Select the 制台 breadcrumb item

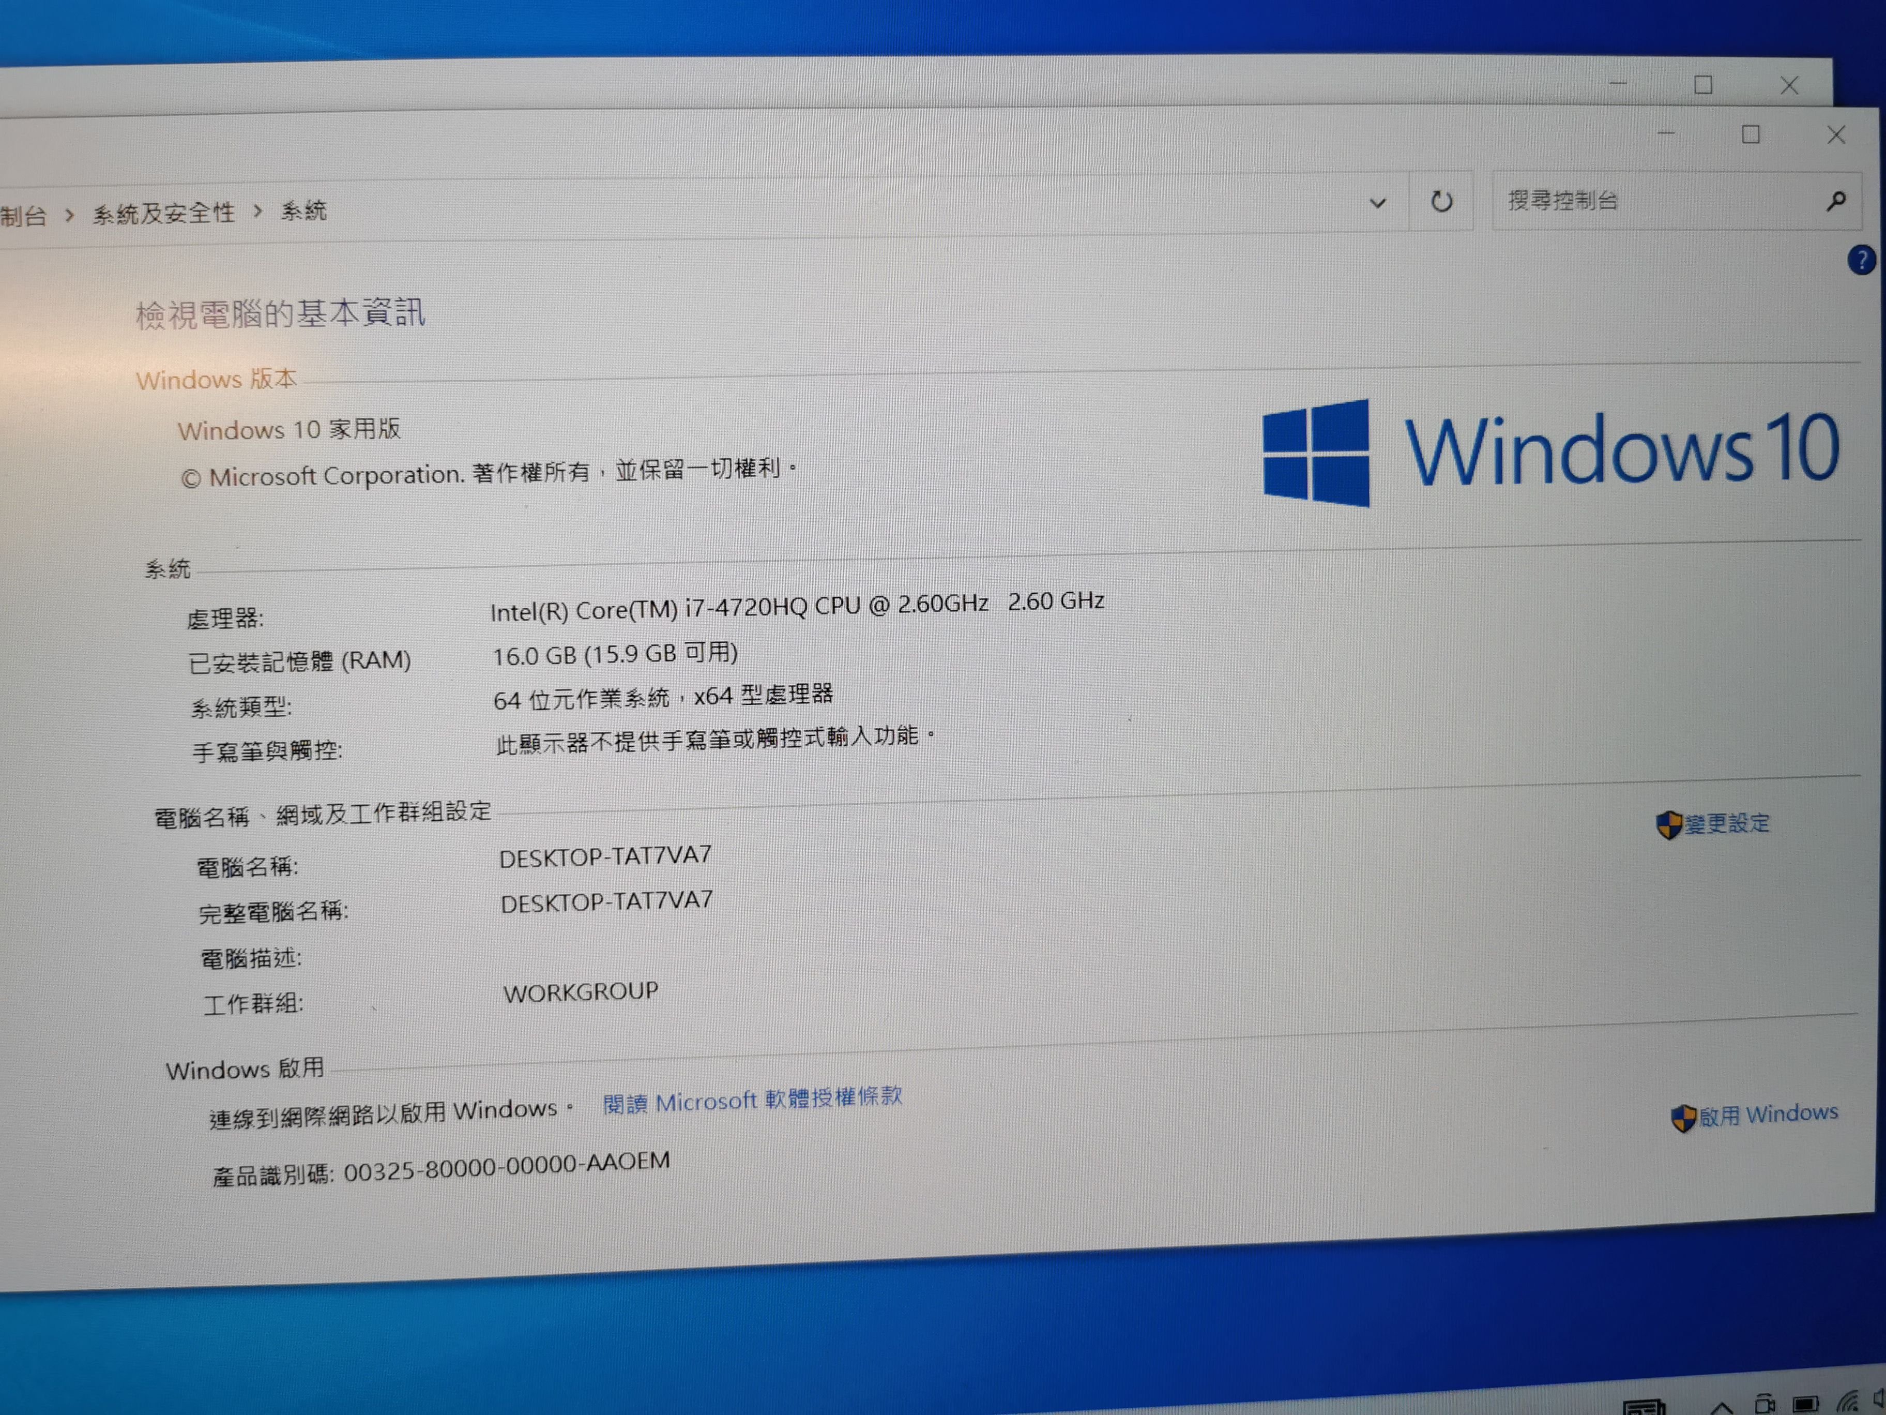pos(23,216)
